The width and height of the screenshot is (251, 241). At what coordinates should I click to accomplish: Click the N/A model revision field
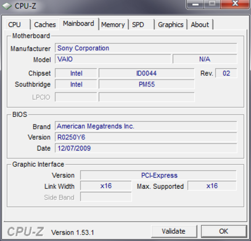[x=205, y=59]
